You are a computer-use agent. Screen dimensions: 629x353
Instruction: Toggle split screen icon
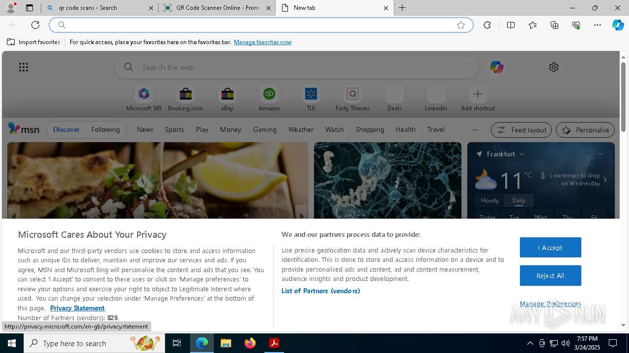(511, 25)
